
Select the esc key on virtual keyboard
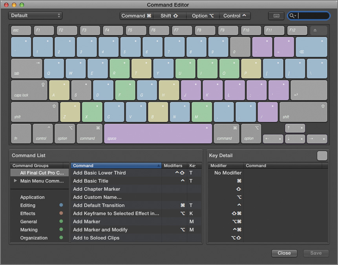point(21,30)
